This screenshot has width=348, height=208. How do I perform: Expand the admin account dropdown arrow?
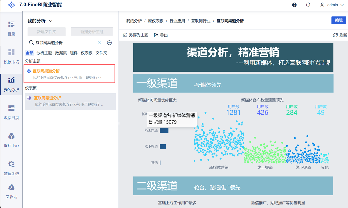(342, 5)
